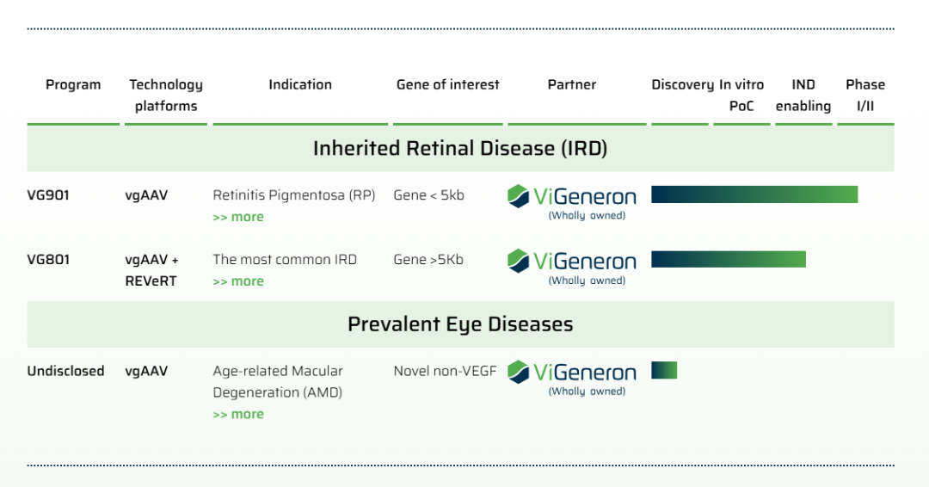Expand '>> more' under Age-related Macular Degeneration
Viewport: 929px width, 487px height.
pyautogui.click(x=238, y=414)
